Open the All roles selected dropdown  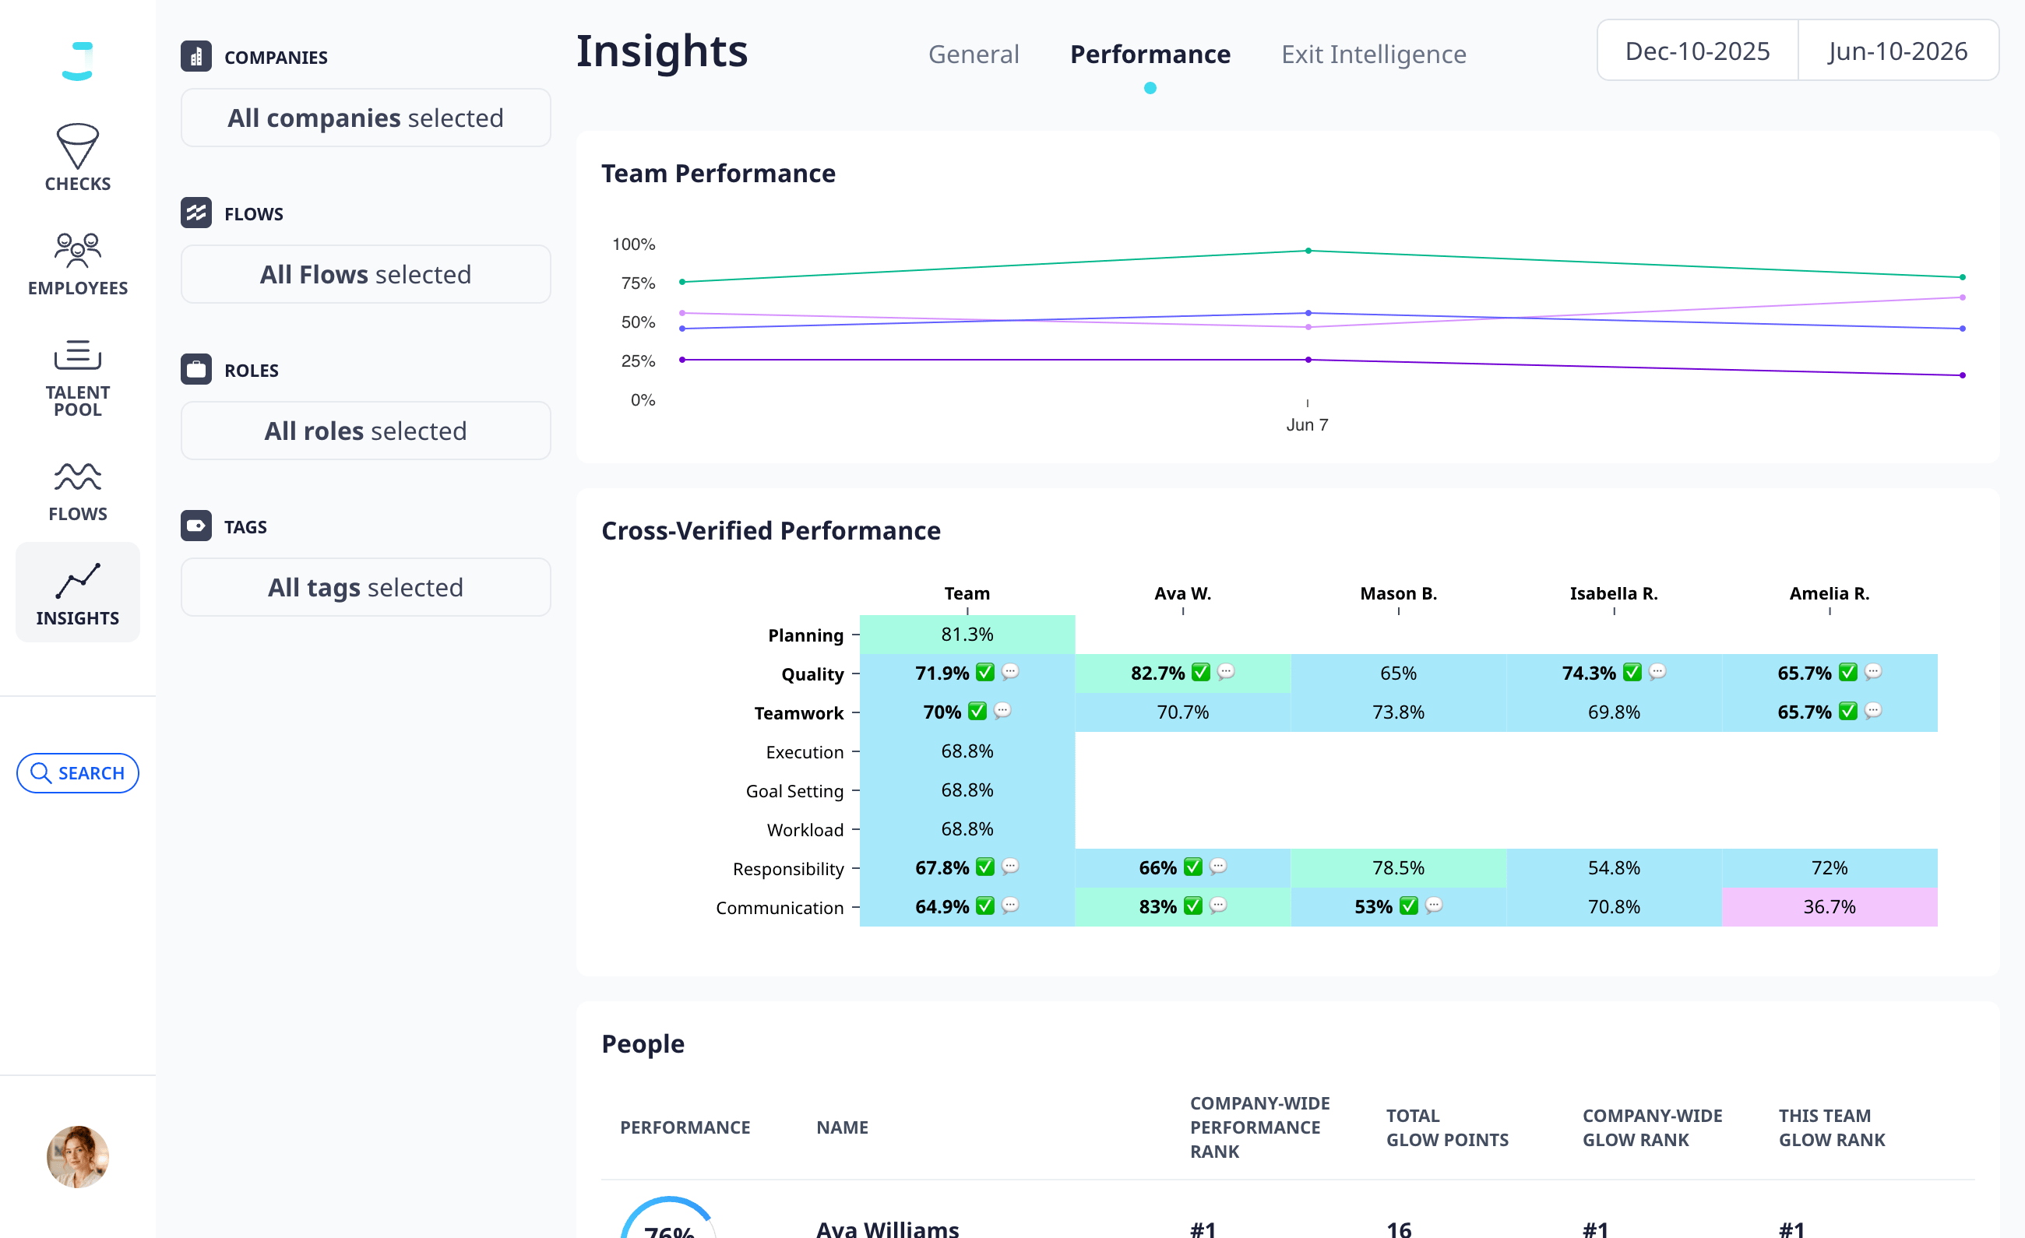tap(366, 431)
